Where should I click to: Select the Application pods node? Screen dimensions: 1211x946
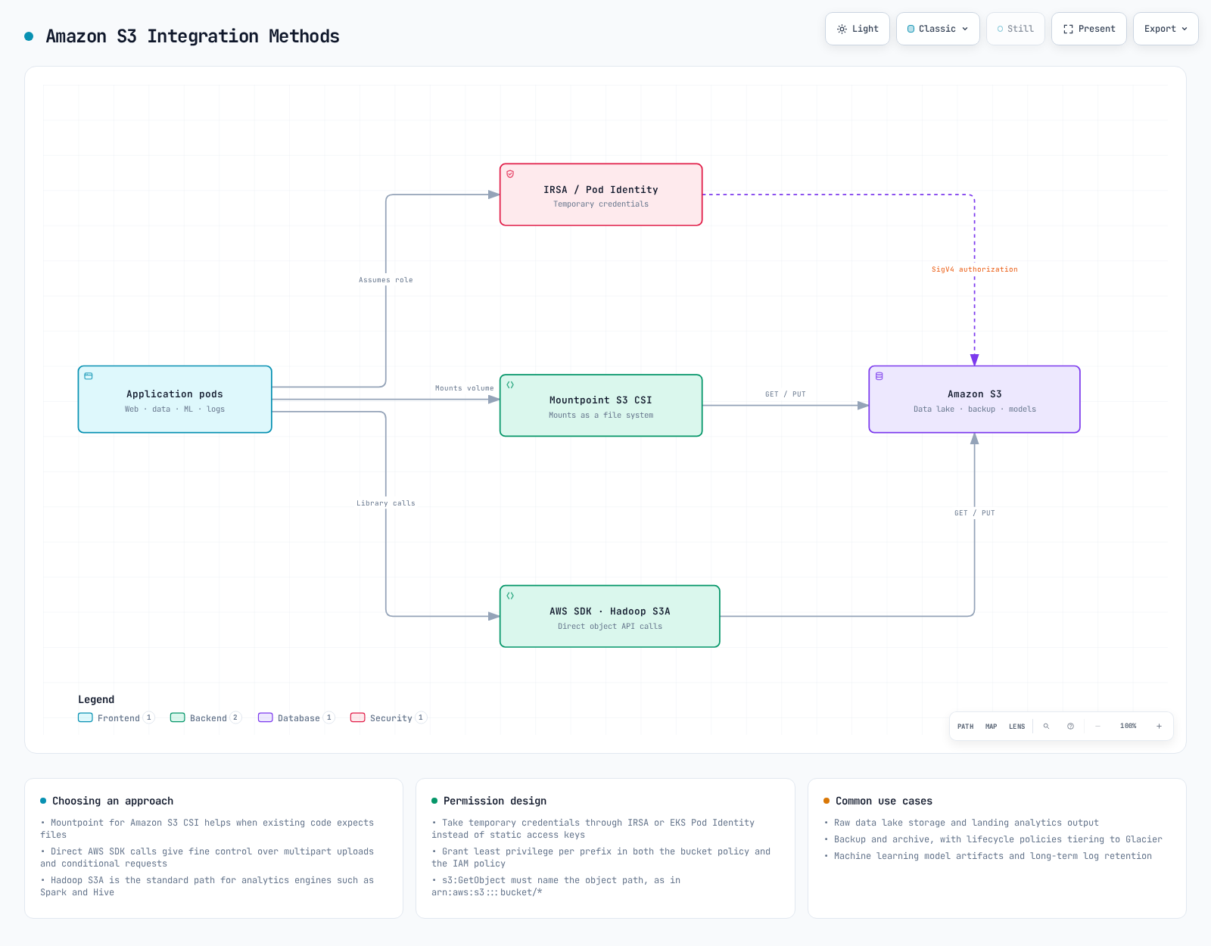(x=175, y=400)
